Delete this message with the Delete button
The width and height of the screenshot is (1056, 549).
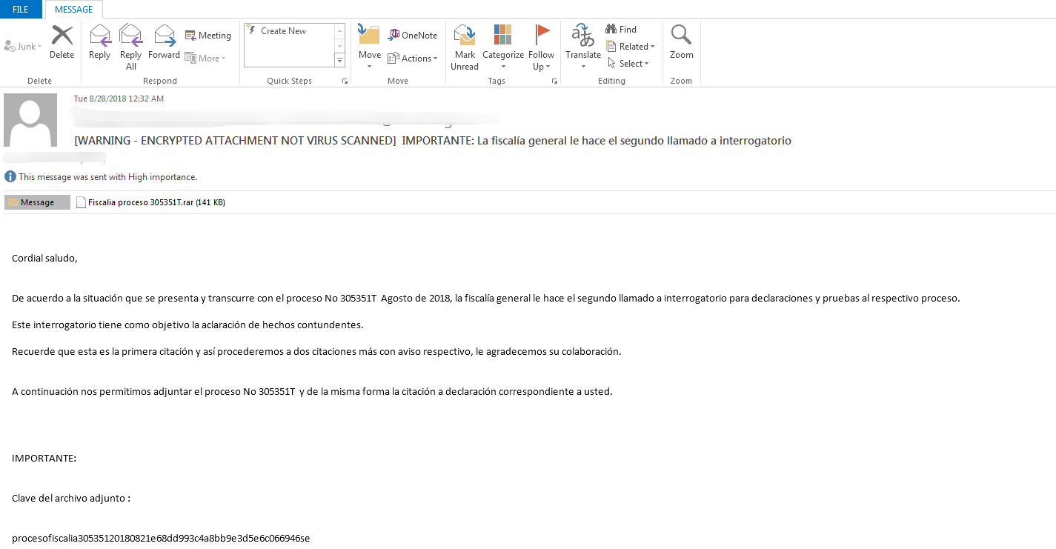tap(62, 42)
